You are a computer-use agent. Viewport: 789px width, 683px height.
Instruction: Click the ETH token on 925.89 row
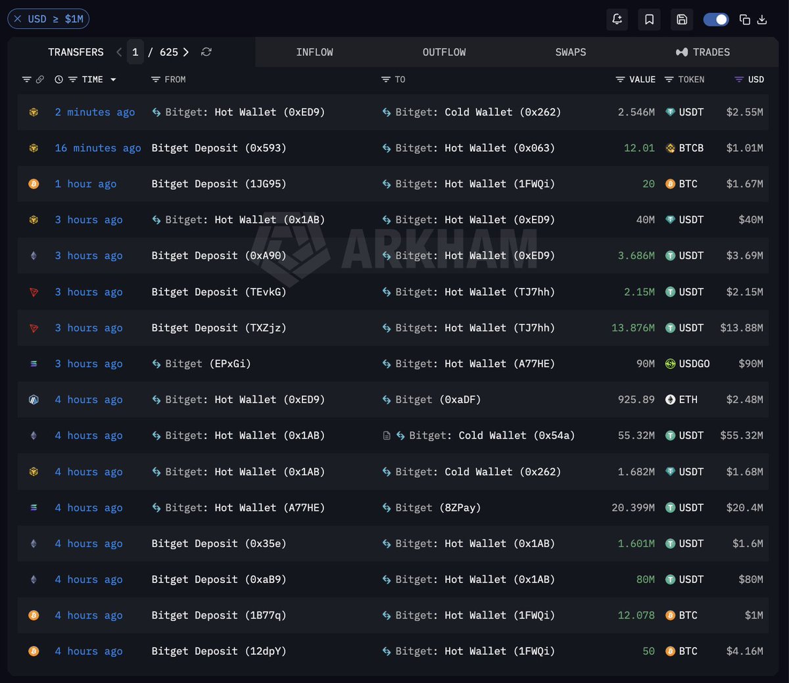click(x=681, y=400)
